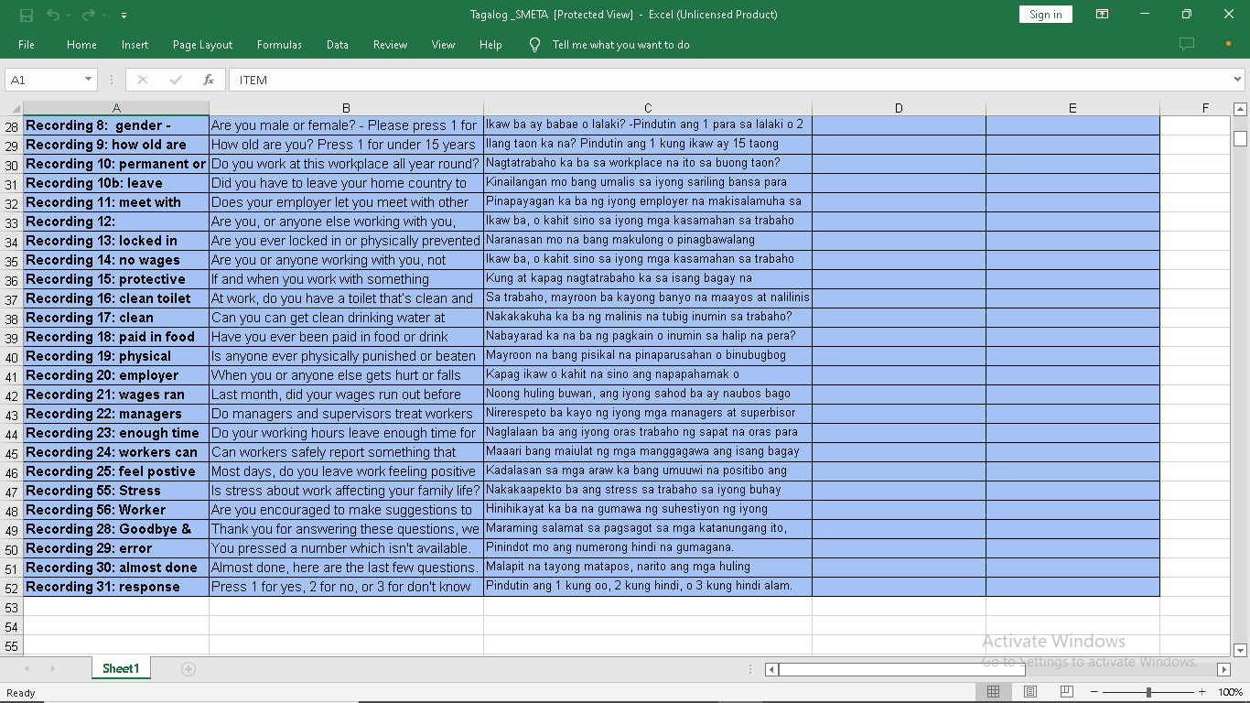The width and height of the screenshot is (1250, 703).
Task: Open the Comments speech bubble icon
Action: tap(1187, 44)
